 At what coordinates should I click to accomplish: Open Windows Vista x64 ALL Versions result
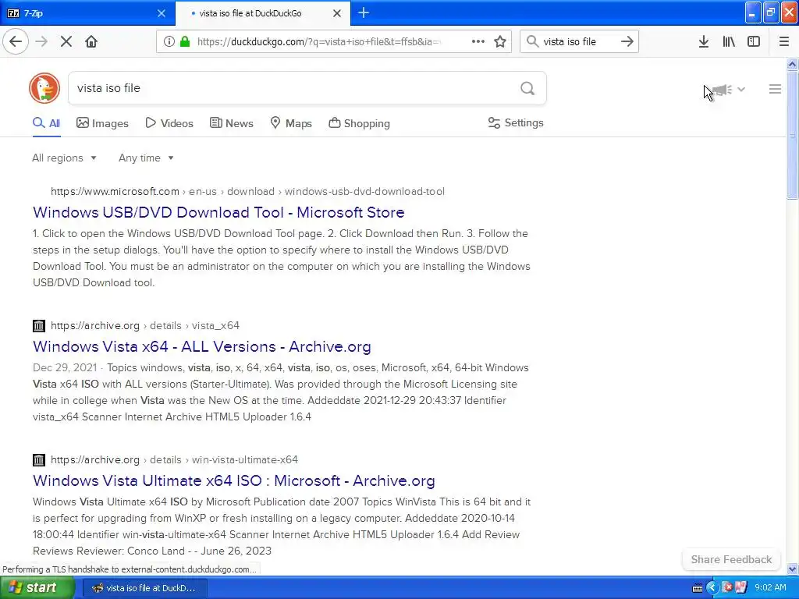pos(202,346)
